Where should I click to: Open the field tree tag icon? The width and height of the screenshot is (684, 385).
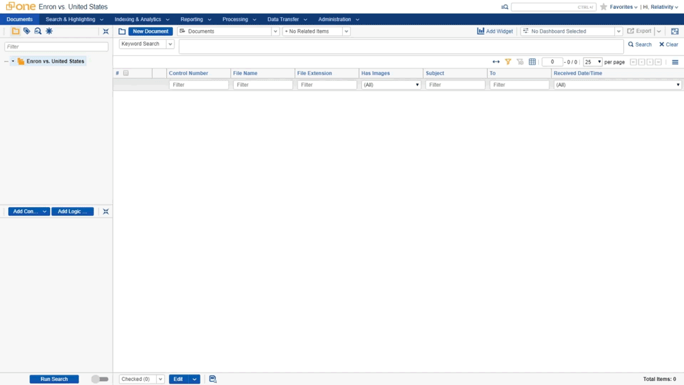tap(27, 31)
